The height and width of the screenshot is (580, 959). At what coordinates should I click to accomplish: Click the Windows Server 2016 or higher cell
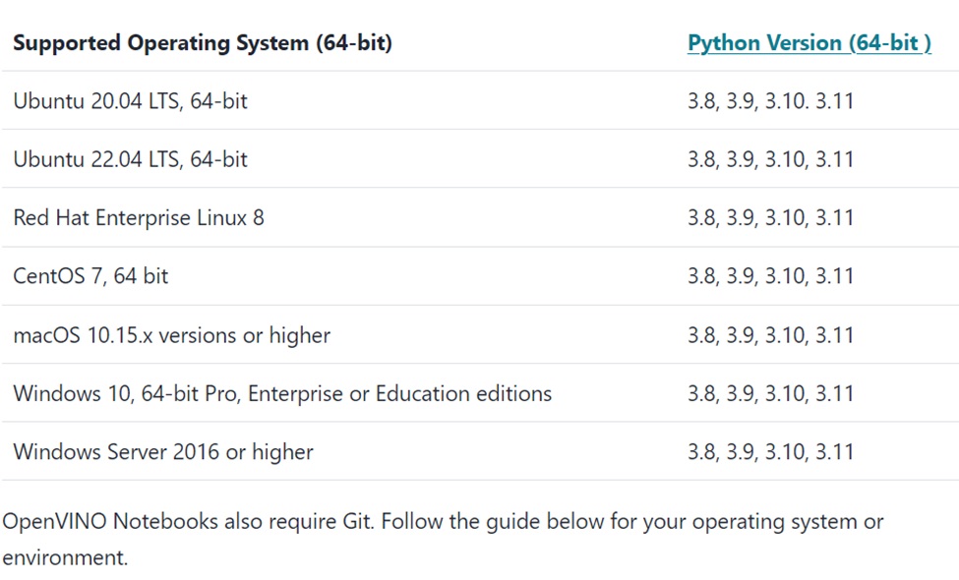pyautogui.click(x=163, y=452)
